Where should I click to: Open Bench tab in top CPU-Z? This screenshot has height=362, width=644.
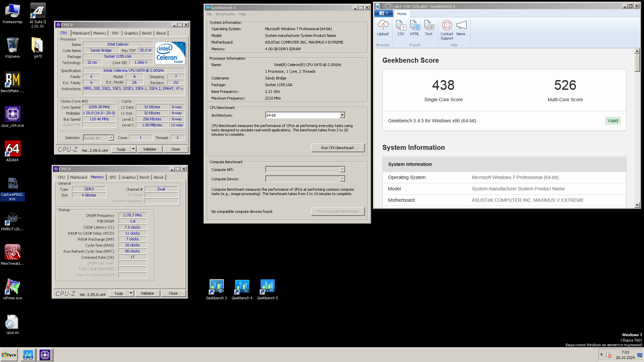coord(147,33)
